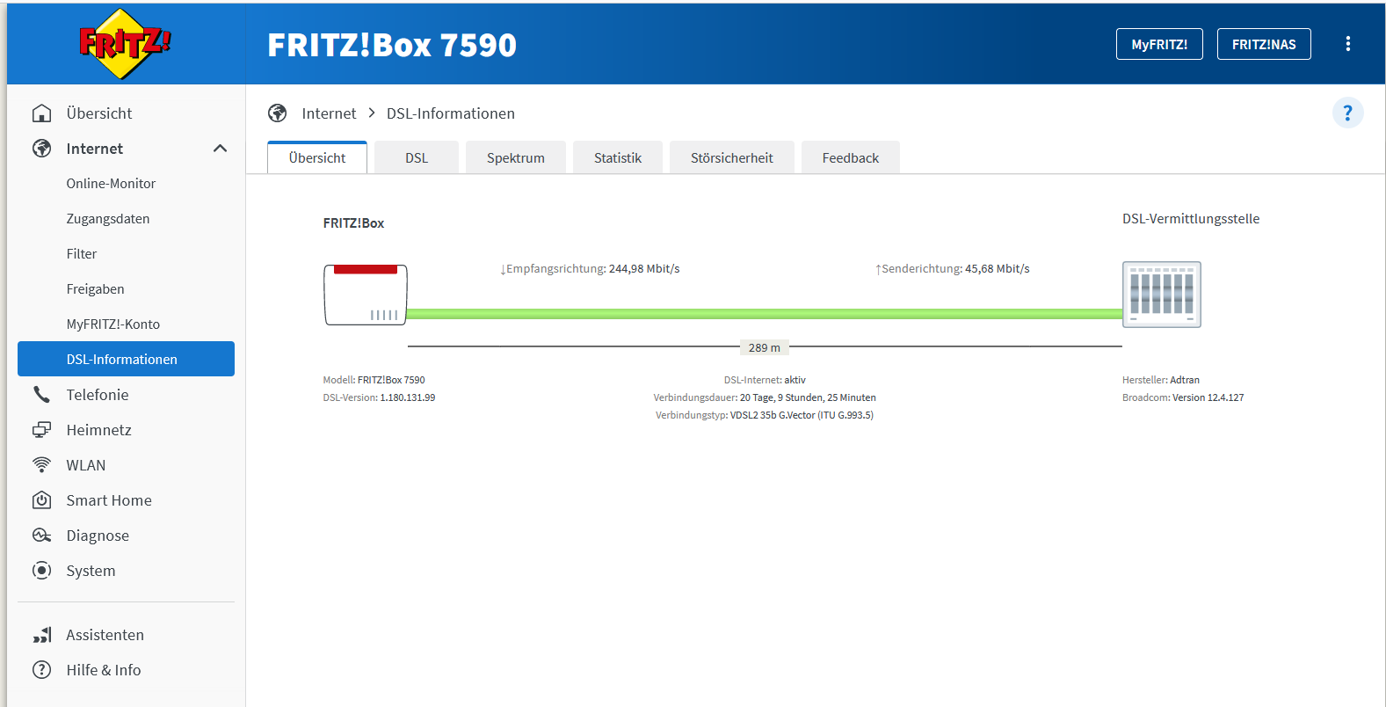Open the three-dot options menu

pos(1348,44)
